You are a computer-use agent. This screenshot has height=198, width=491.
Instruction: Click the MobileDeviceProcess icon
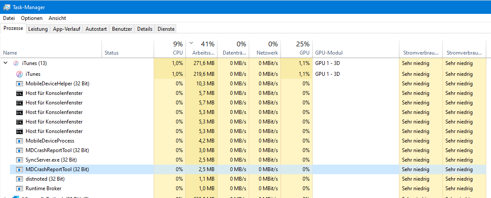tap(20, 141)
